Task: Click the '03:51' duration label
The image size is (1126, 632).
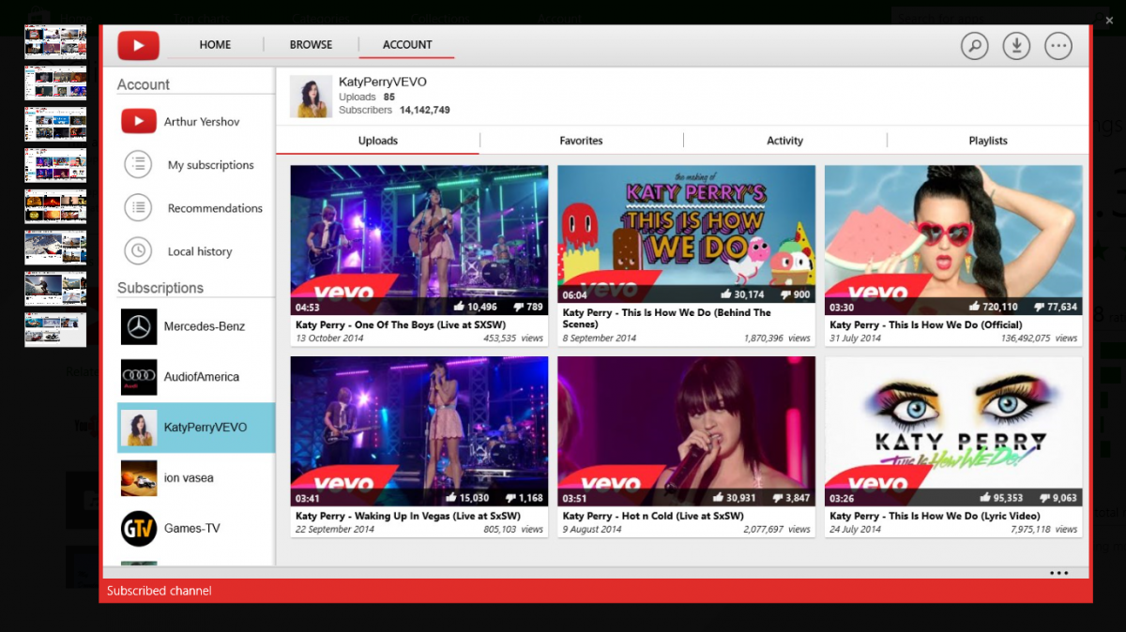Action: click(x=574, y=499)
